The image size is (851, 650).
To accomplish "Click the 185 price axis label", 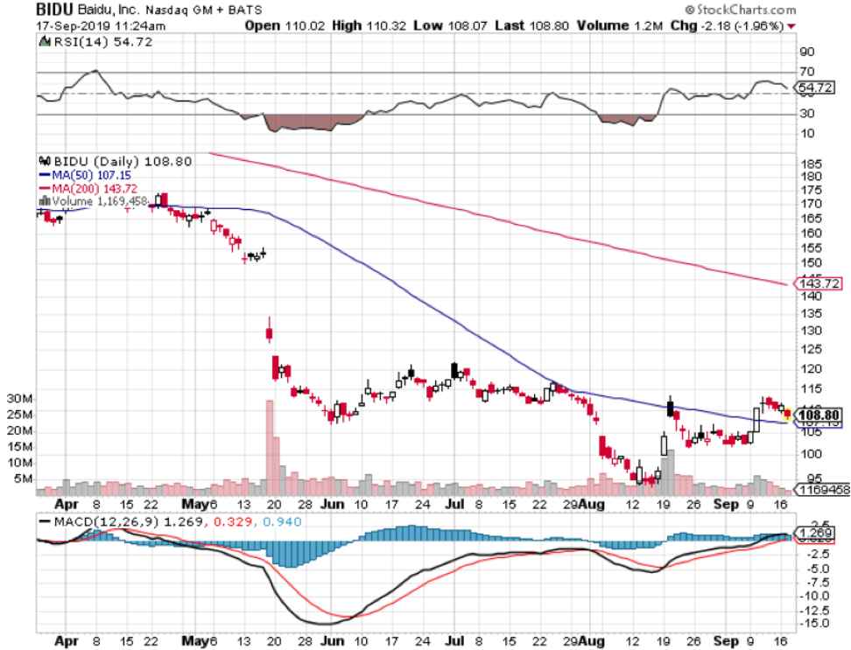I will point(811,164).
